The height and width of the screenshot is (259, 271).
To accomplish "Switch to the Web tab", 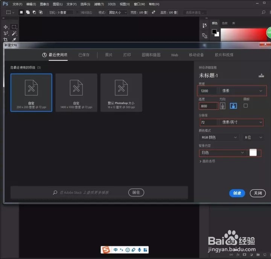I will pos(175,55).
